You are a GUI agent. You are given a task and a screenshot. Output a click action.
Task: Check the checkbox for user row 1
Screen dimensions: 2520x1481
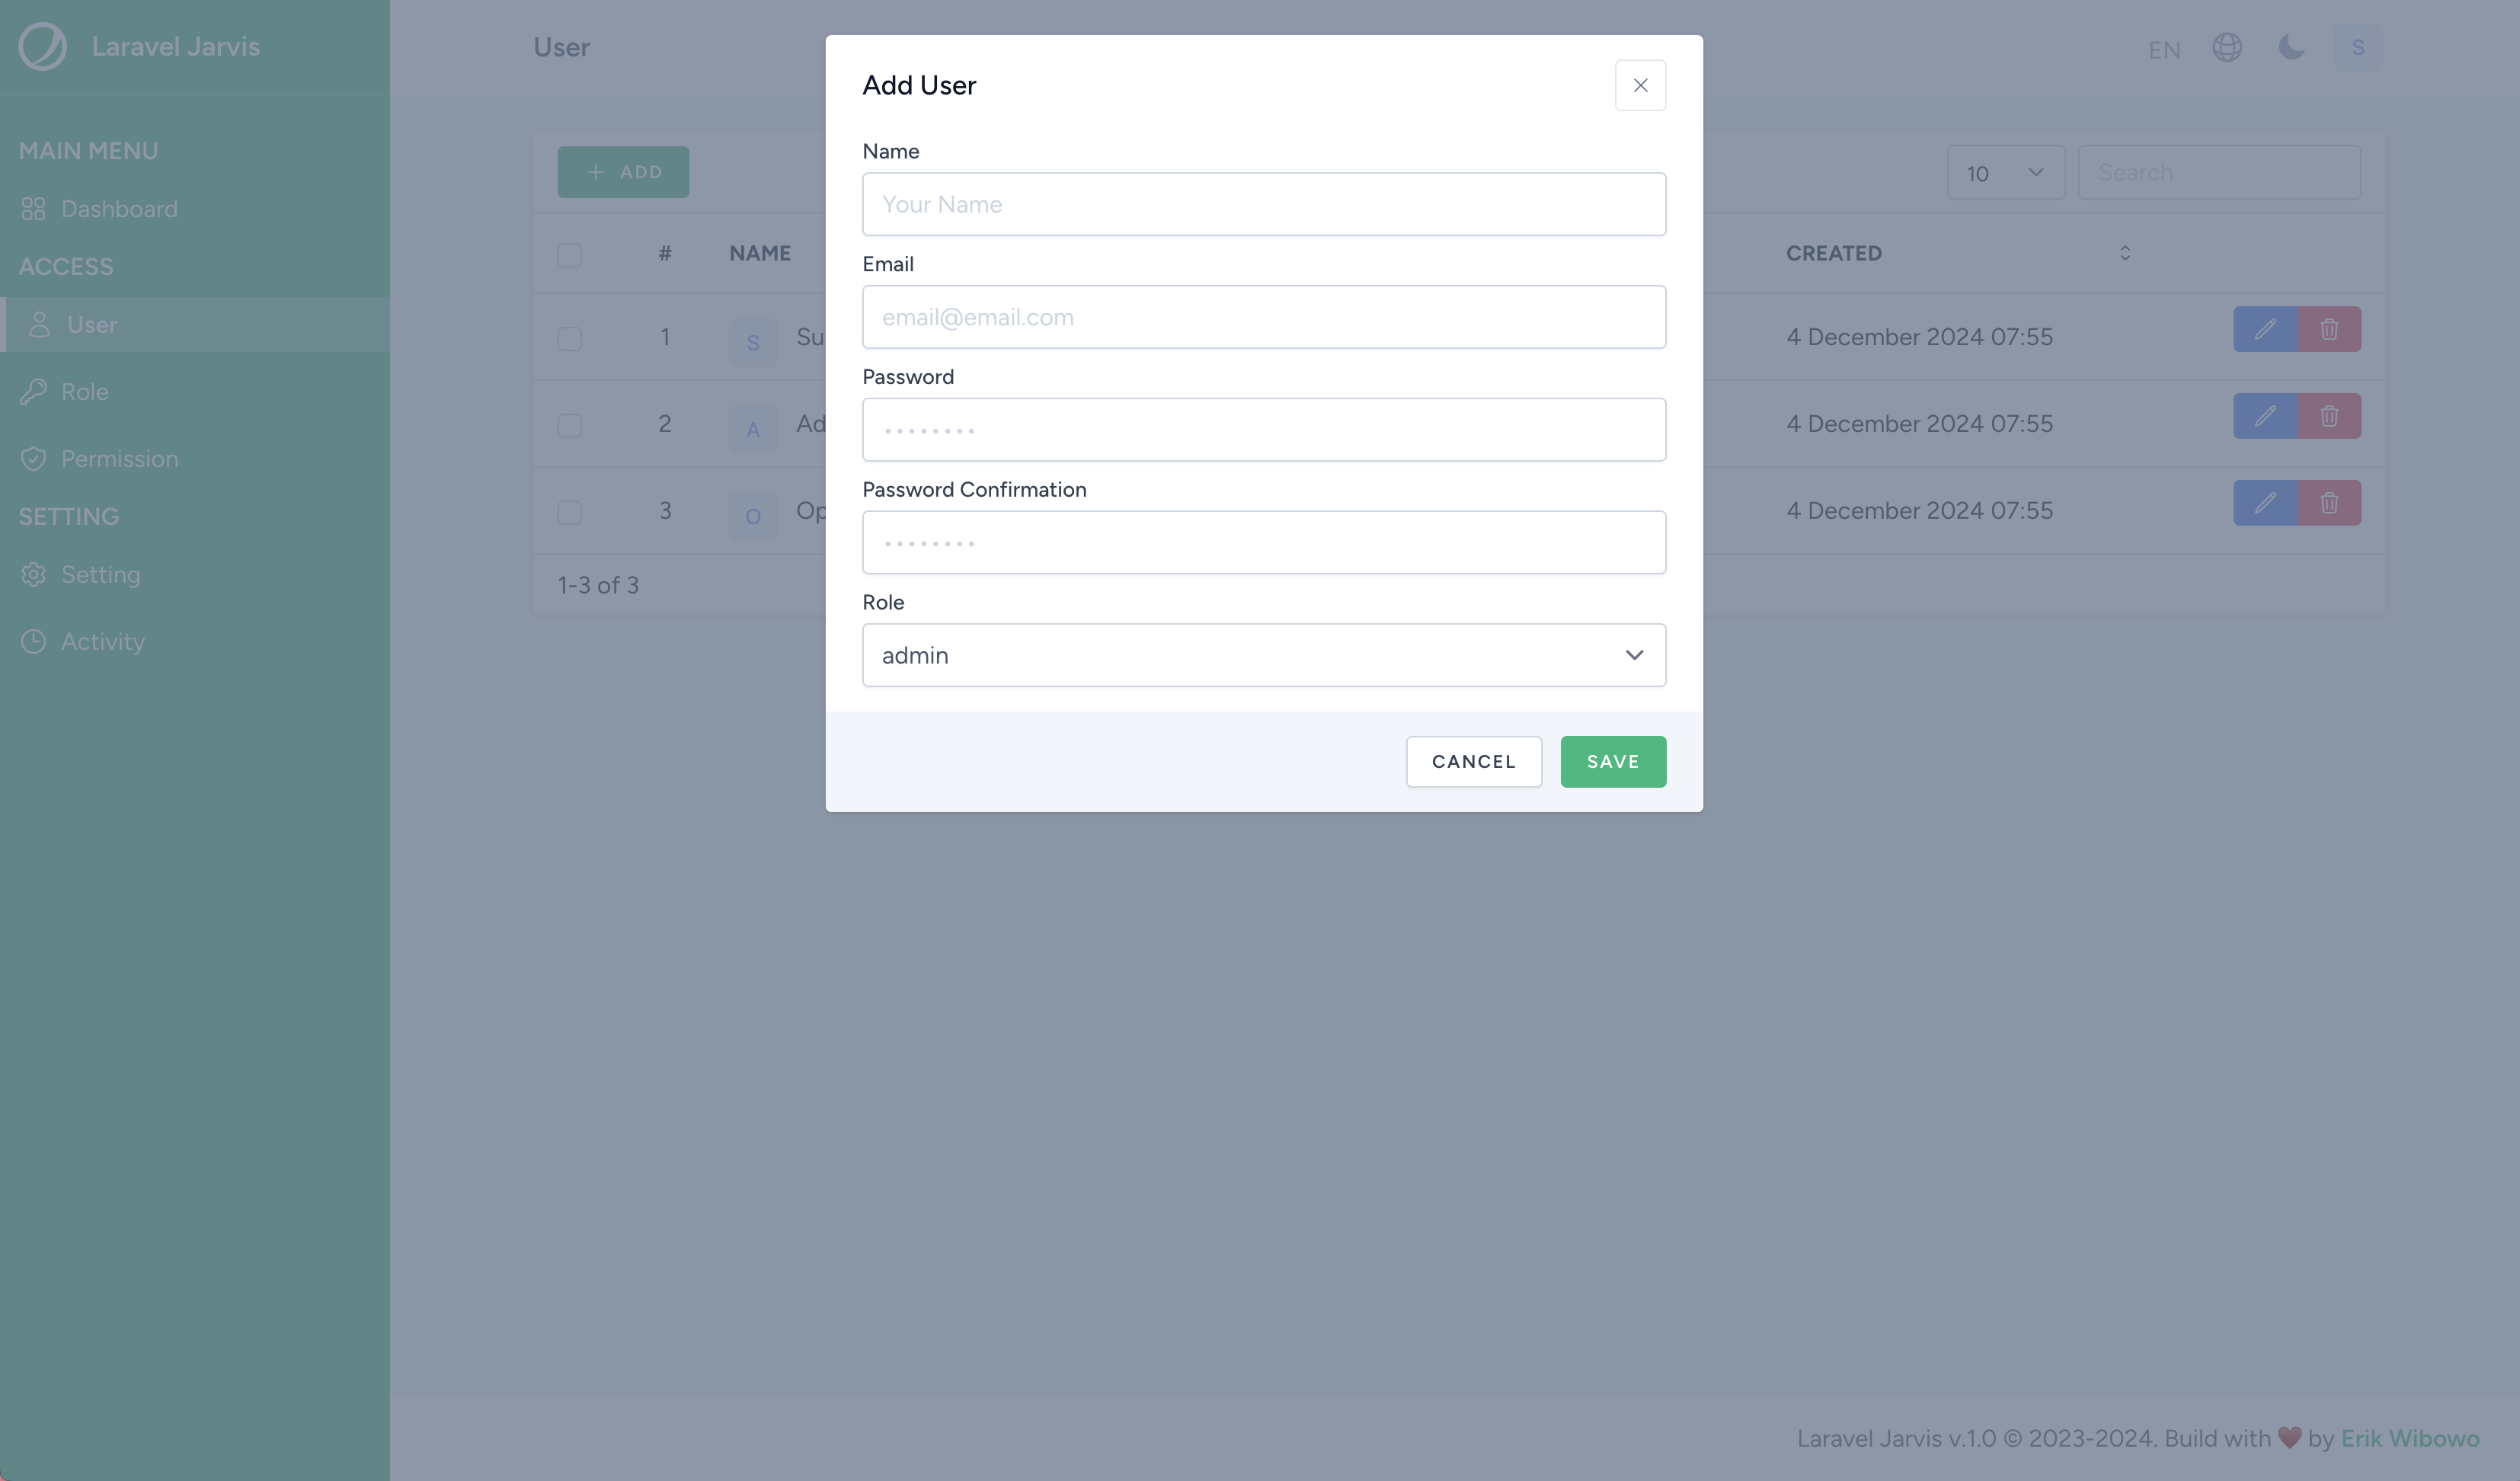tap(569, 337)
